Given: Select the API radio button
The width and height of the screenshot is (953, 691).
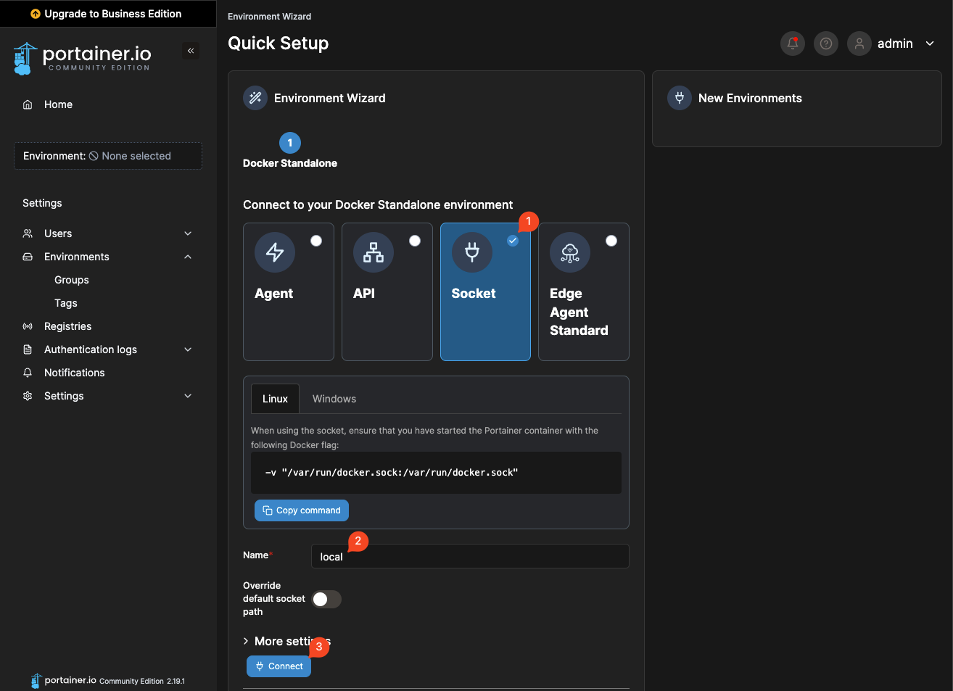Looking at the screenshot, I should (x=415, y=241).
